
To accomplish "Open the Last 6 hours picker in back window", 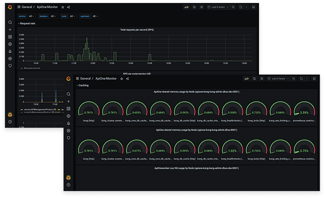I will tap(218, 7).
